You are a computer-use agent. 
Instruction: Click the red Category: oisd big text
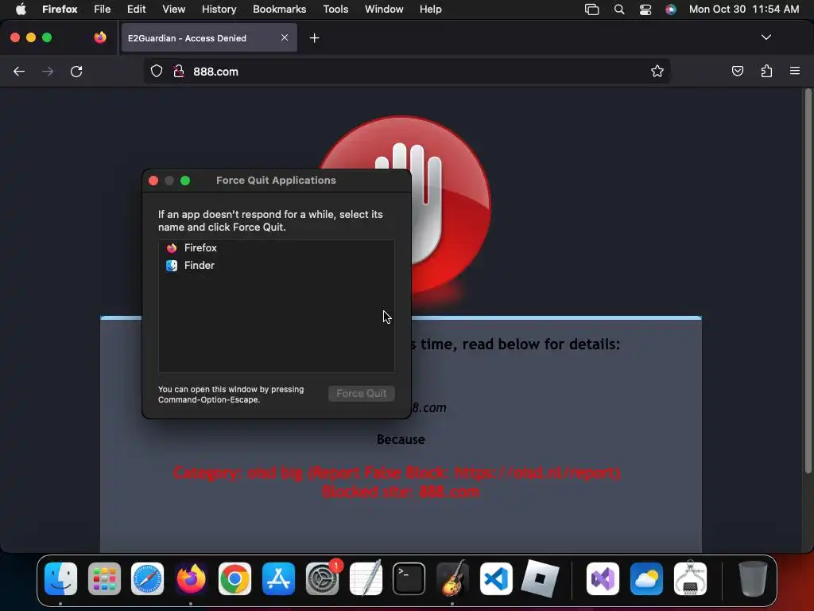(x=397, y=473)
